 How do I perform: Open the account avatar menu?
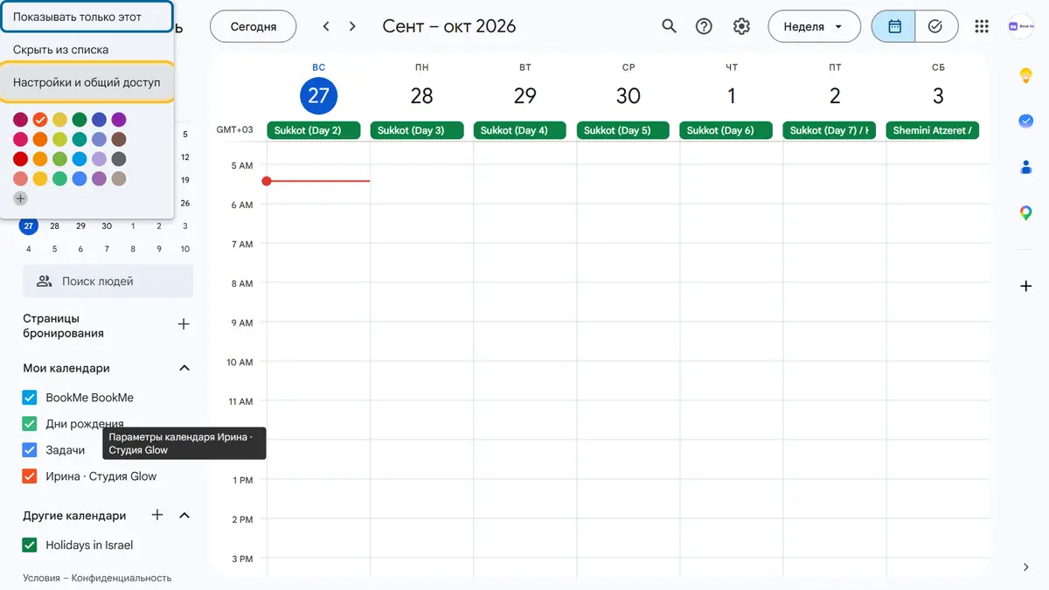coord(1021,26)
